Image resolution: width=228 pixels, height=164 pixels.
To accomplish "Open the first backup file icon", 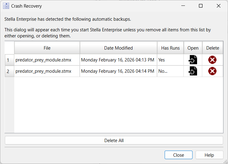I will [x=193, y=60].
